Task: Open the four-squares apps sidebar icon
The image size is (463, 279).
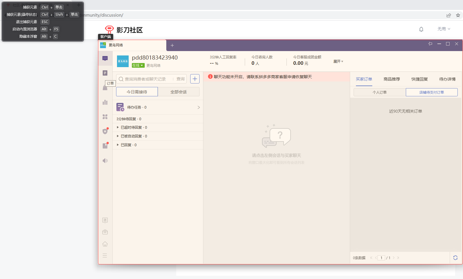Action: 105,117
